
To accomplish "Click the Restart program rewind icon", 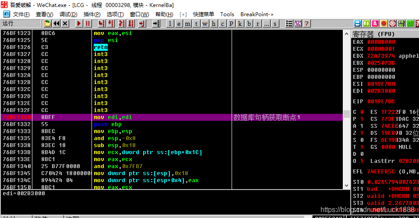I will tap(56, 24).
